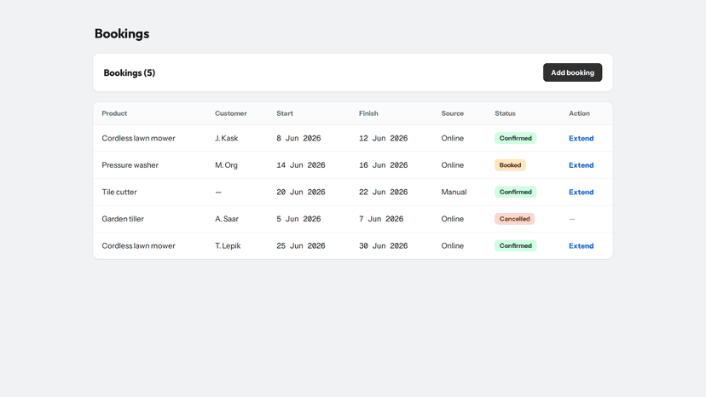This screenshot has width=706, height=397.
Task: Click Confirmed badge in J. Kask row
Action: pyautogui.click(x=515, y=138)
